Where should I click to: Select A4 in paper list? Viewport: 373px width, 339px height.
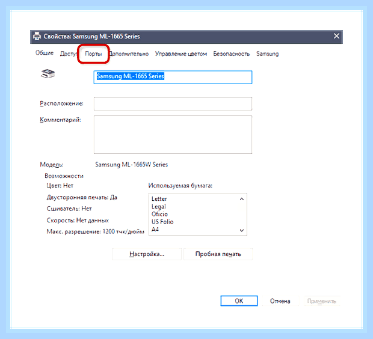coord(155,230)
